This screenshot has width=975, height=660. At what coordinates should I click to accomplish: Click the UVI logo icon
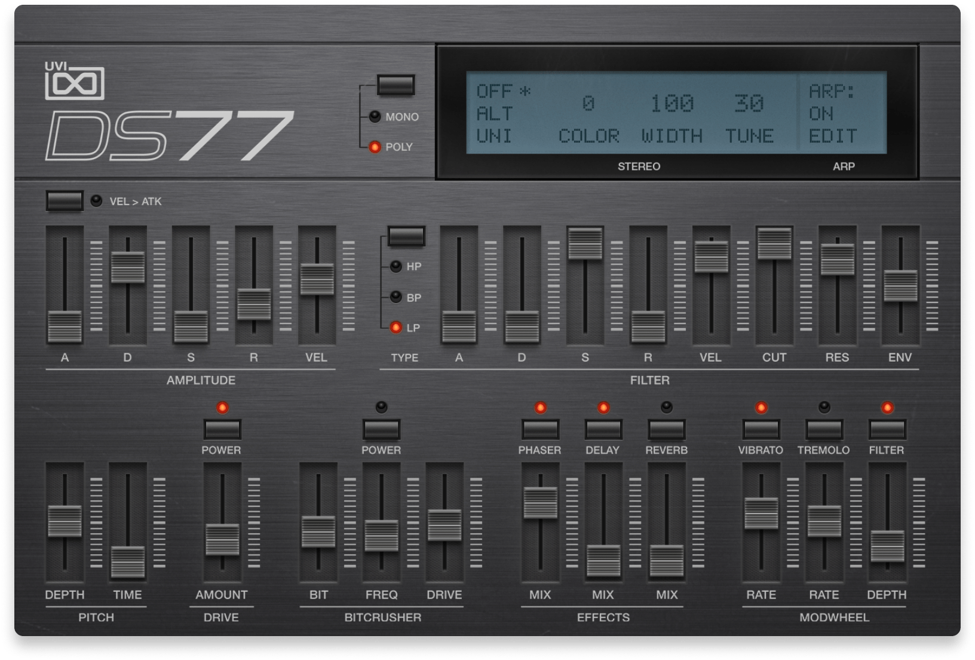(75, 81)
